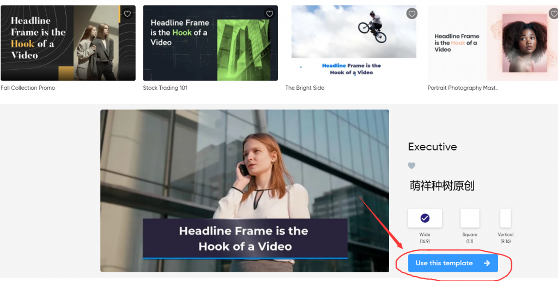Click the Portrait Photography Mast.. title
The width and height of the screenshot is (558, 281).
463,88
